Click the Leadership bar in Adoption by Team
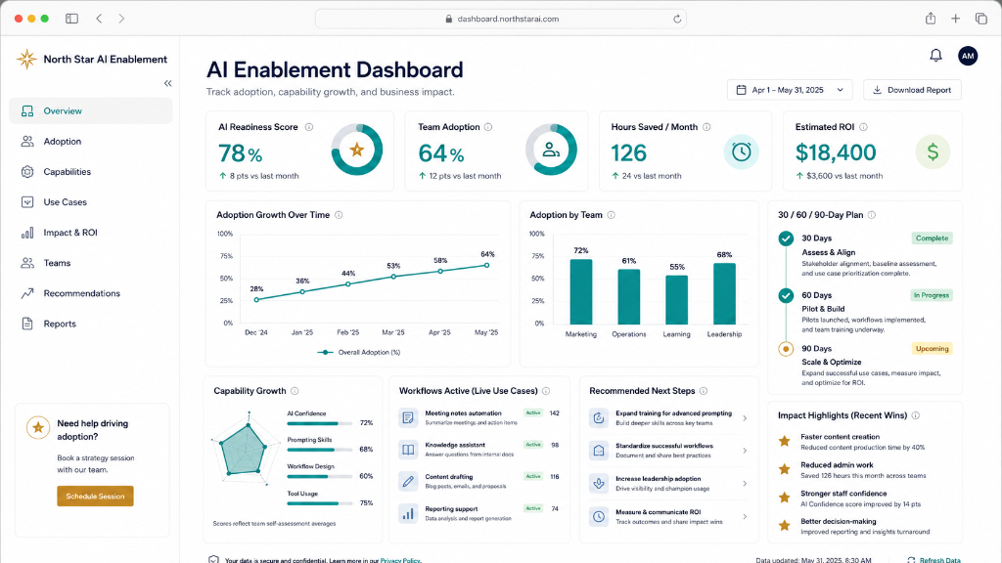 pyautogui.click(x=724, y=293)
